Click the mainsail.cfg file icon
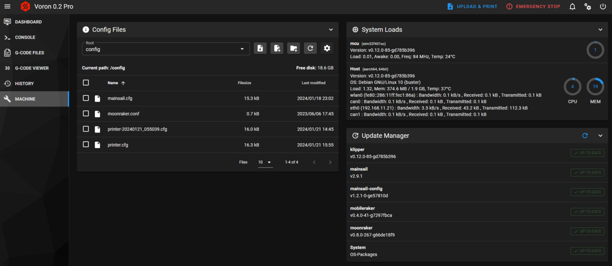This screenshot has height=266, width=612. (x=97, y=98)
